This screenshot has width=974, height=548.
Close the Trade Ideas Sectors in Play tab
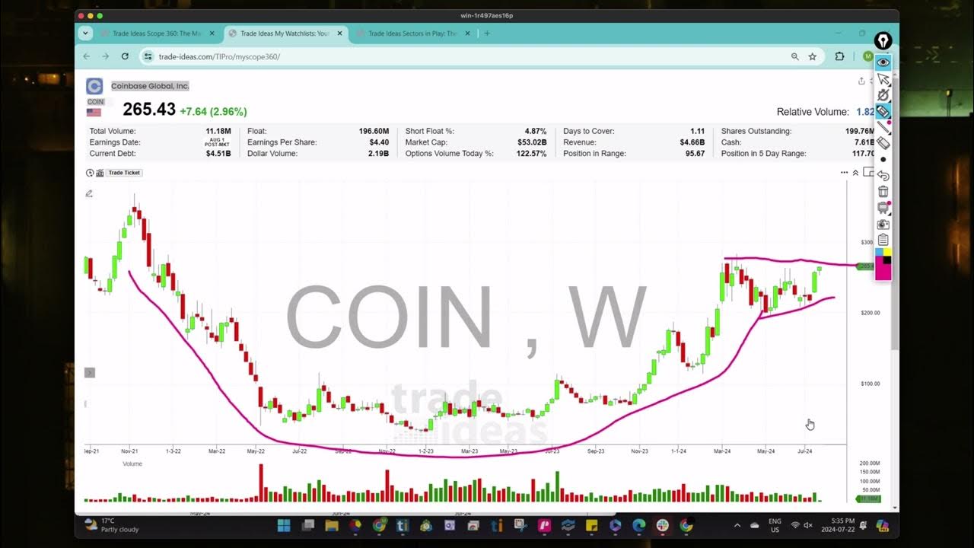467,33
